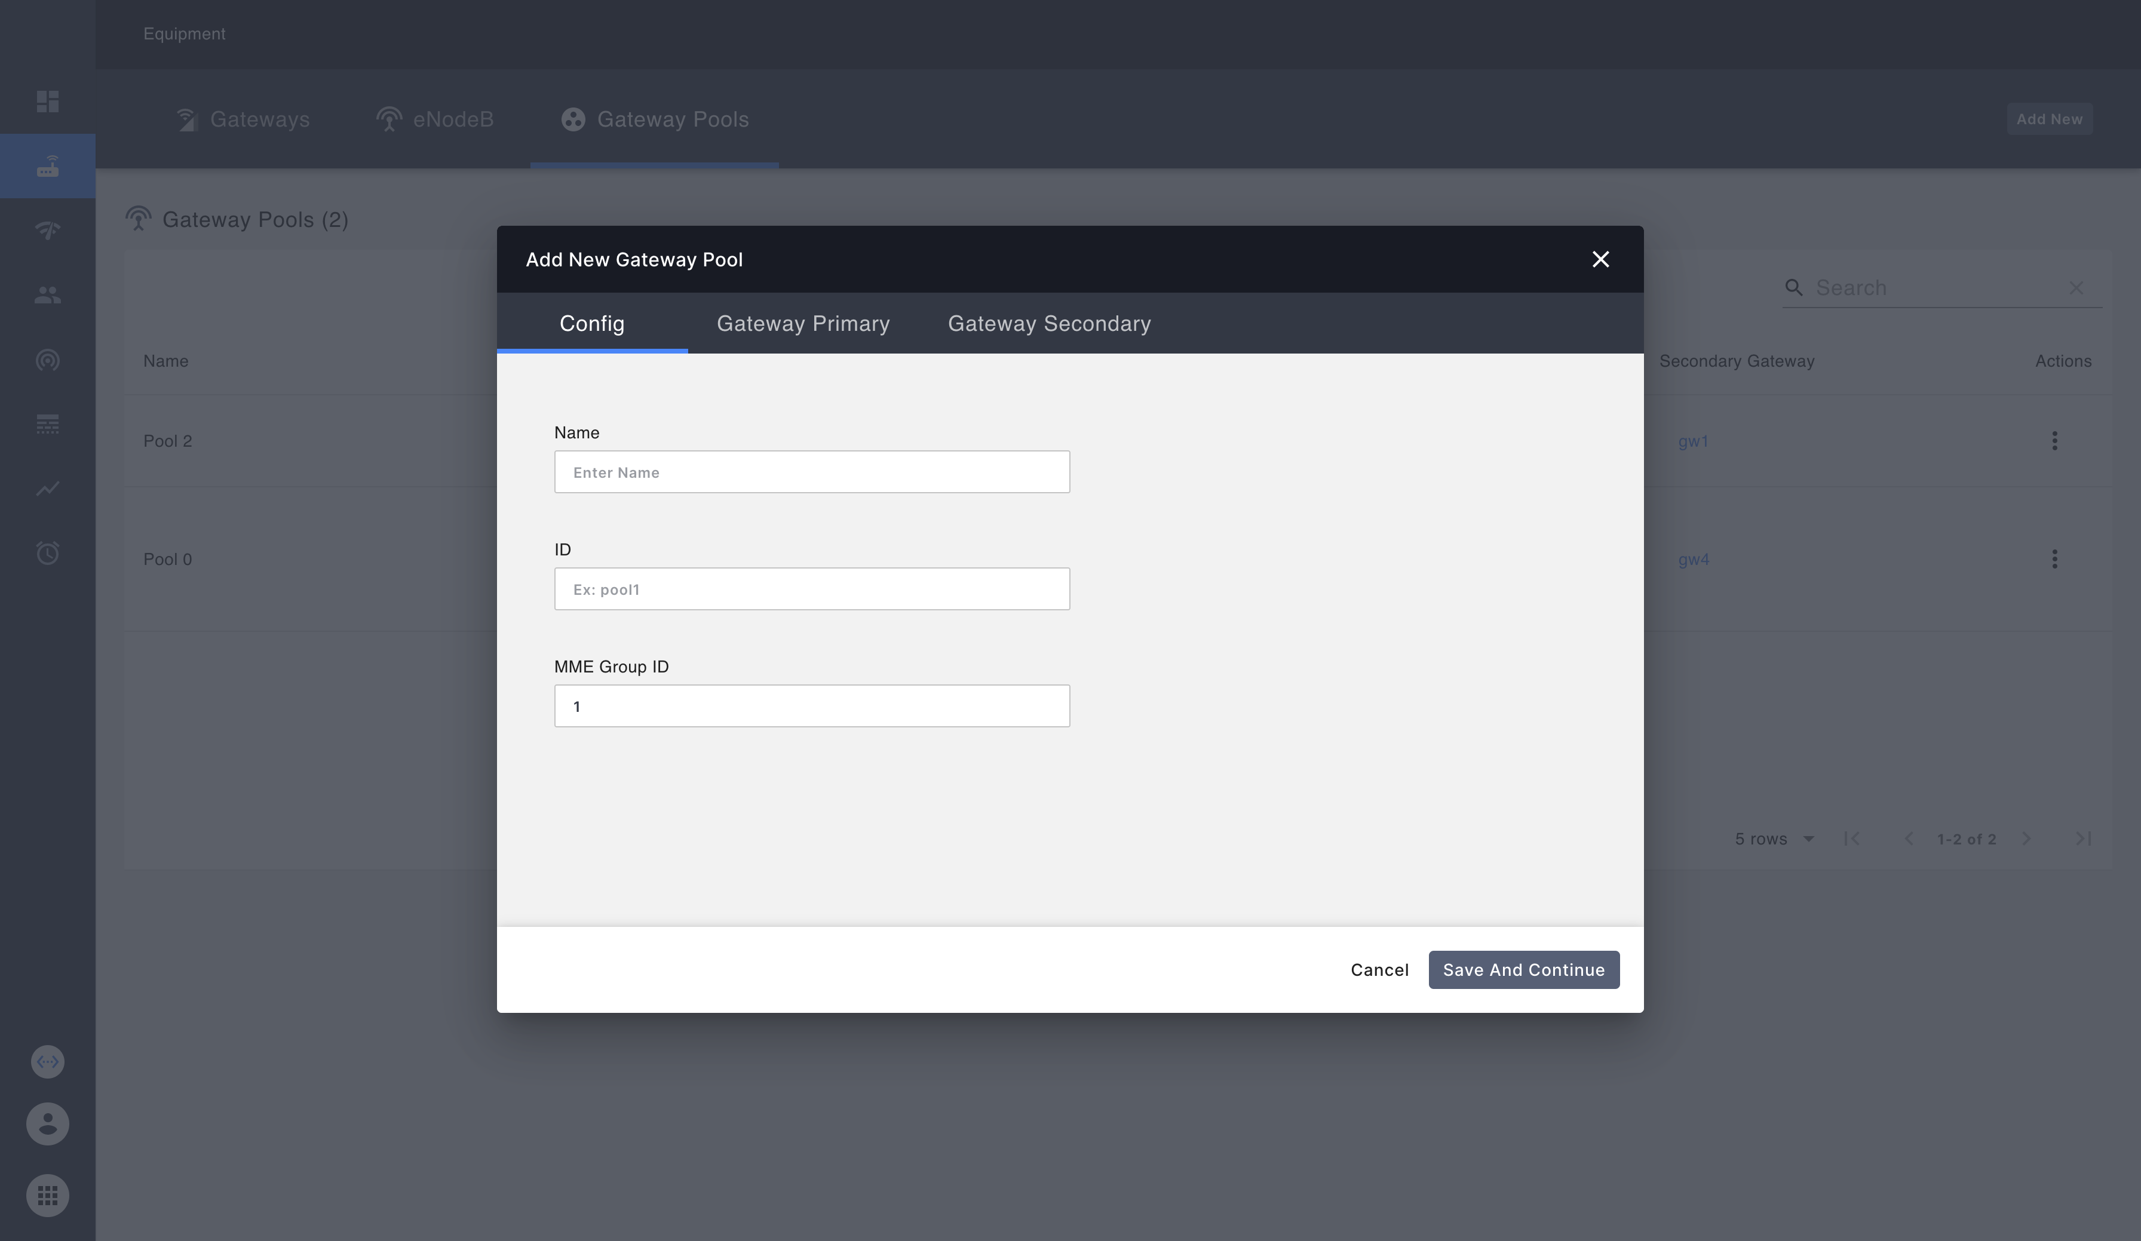The width and height of the screenshot is (2141, 1241).
Task: Open the apps grid icon at sidebar bottom
Action: [48, 1195]
